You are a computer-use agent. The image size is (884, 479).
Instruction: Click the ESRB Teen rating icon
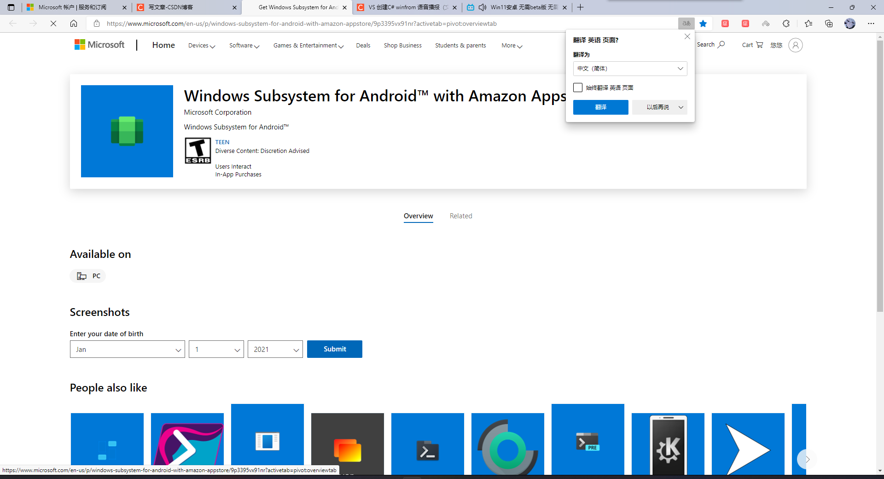[198, 151]
